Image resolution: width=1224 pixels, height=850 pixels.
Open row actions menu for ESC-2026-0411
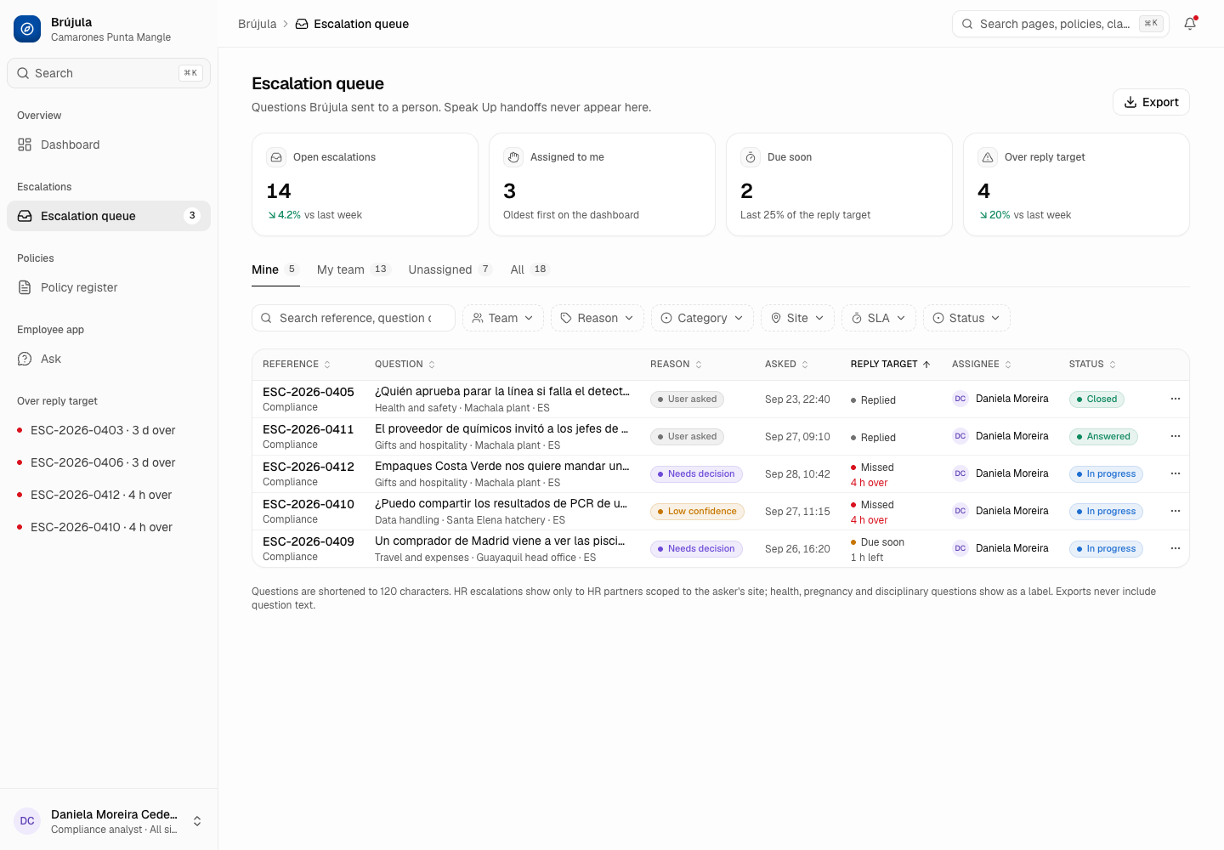1176,436
